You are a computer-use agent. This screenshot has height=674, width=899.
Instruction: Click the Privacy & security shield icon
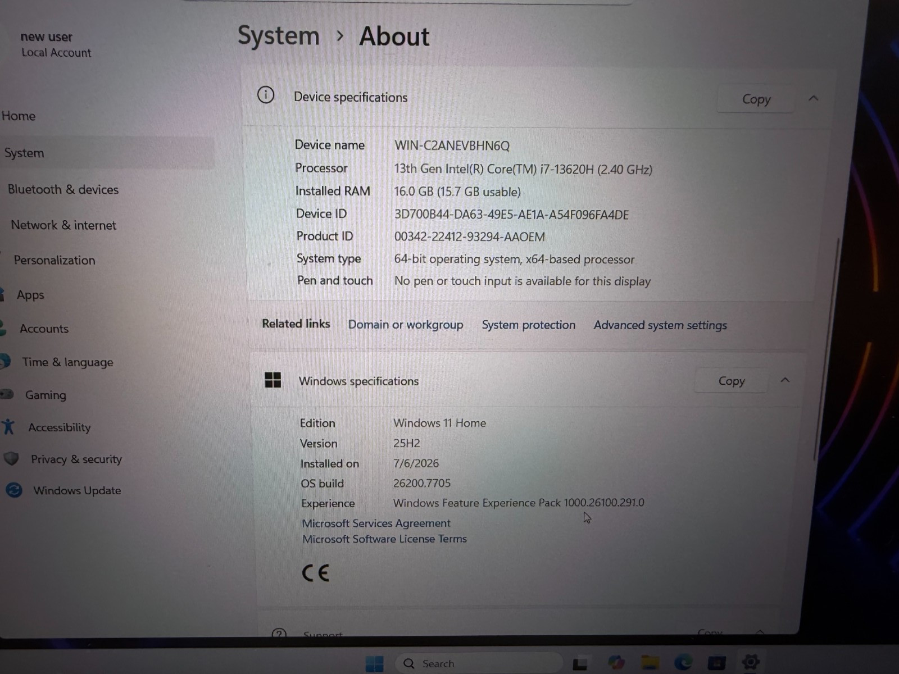point(11,459)
